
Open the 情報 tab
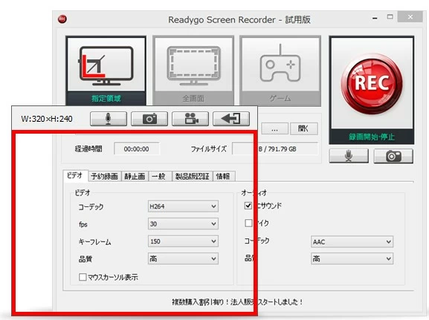[223, 176]
